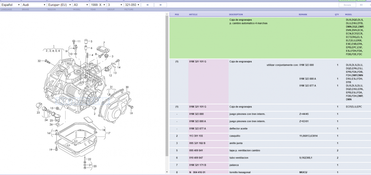Go to previous picture with « button
The image size is (371, 175).
click(148, 5)
